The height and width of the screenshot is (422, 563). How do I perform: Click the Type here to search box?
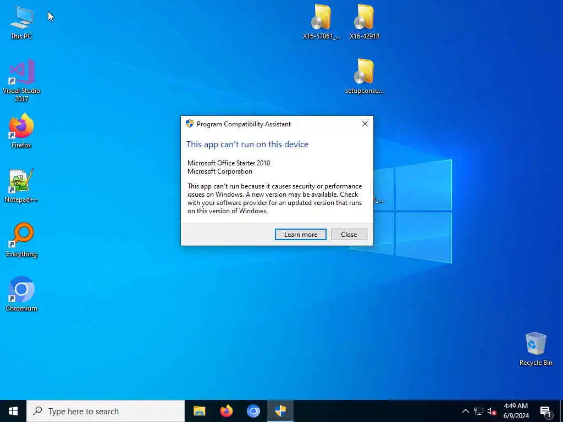106,411
